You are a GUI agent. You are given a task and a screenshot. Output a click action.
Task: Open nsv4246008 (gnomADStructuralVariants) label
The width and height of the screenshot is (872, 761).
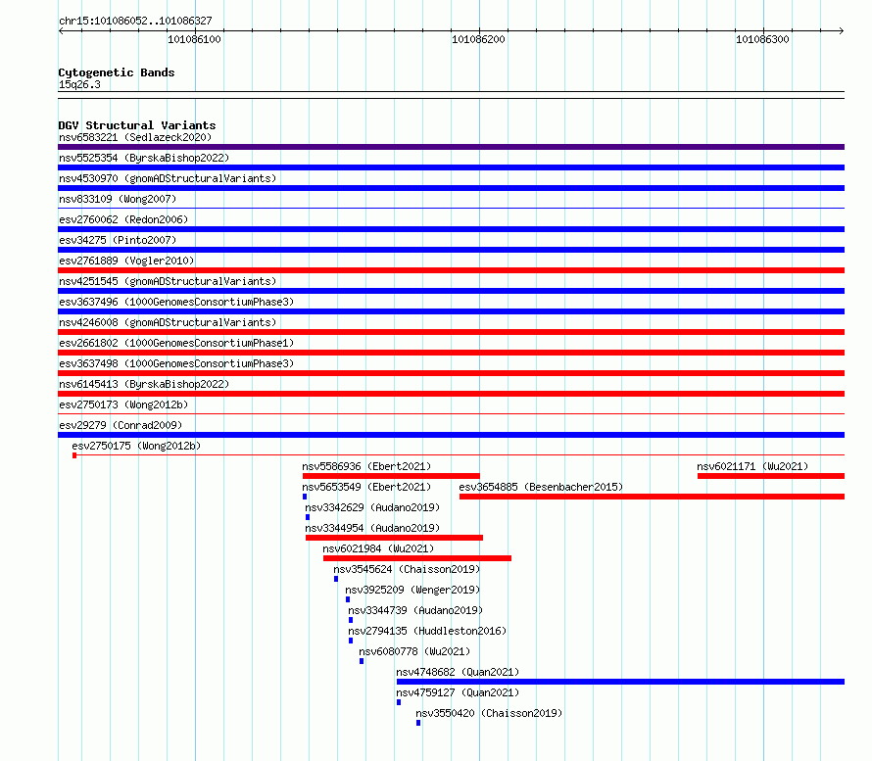(x=168, y=322)
